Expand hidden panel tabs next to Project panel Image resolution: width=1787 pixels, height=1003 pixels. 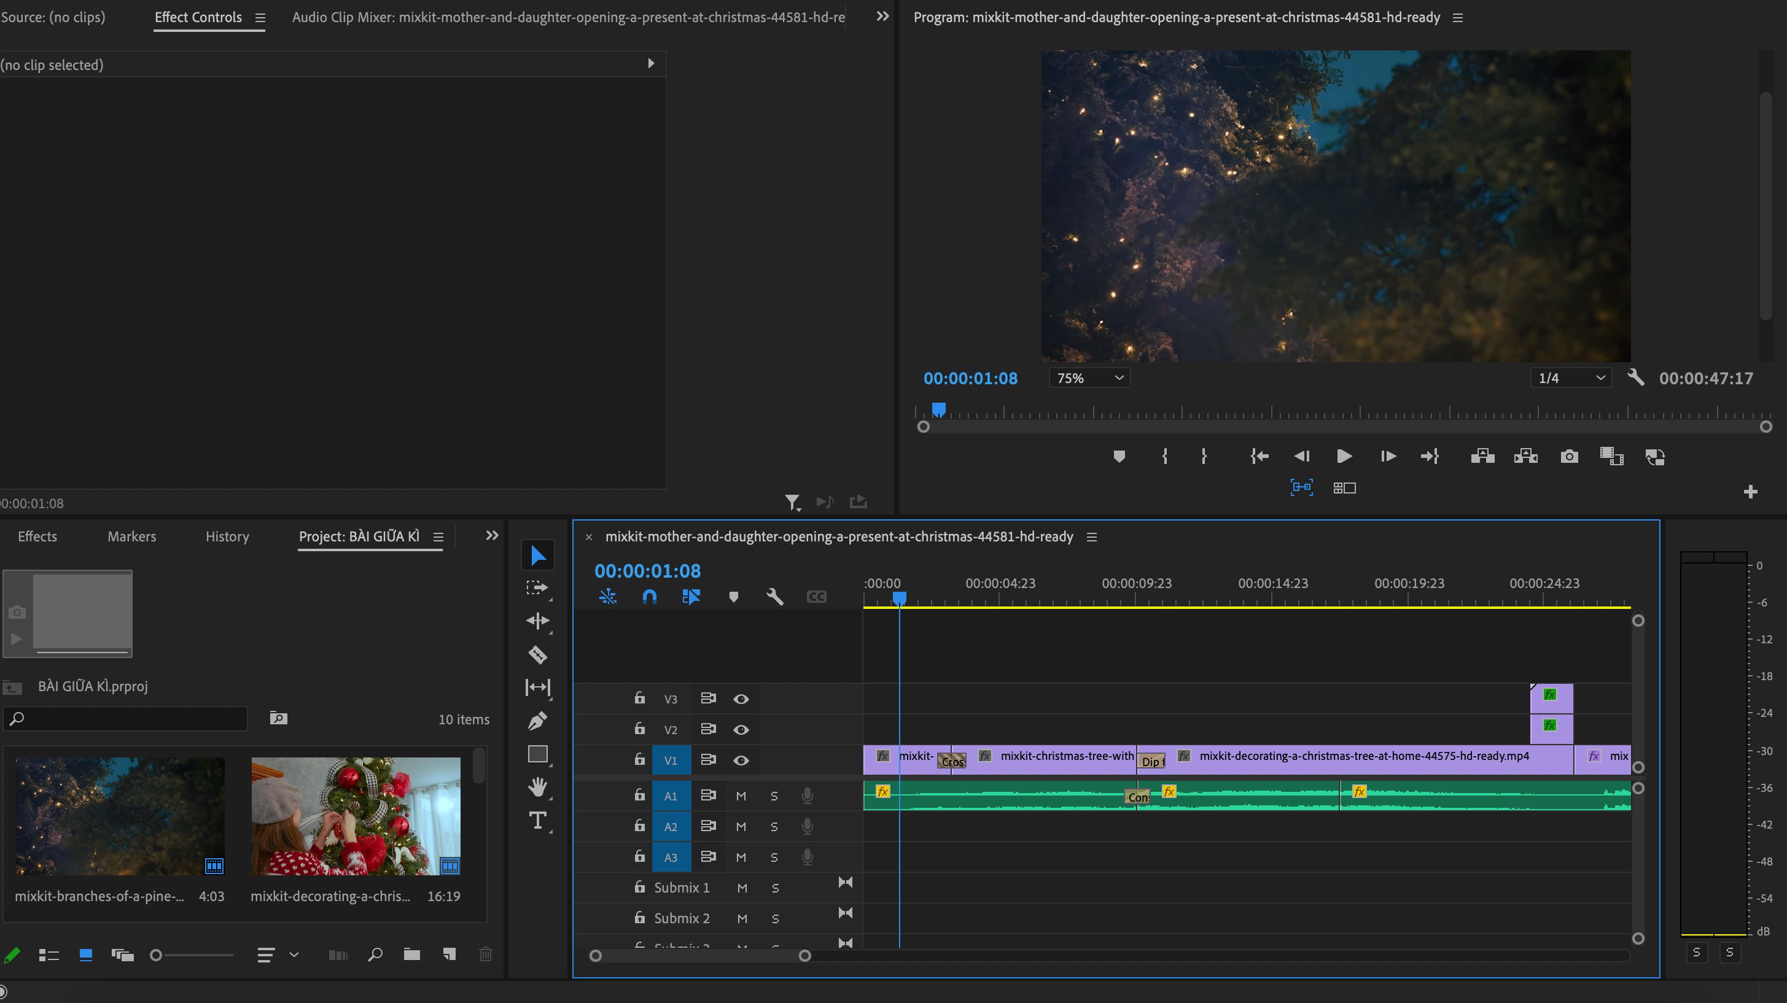click(492, 535)
